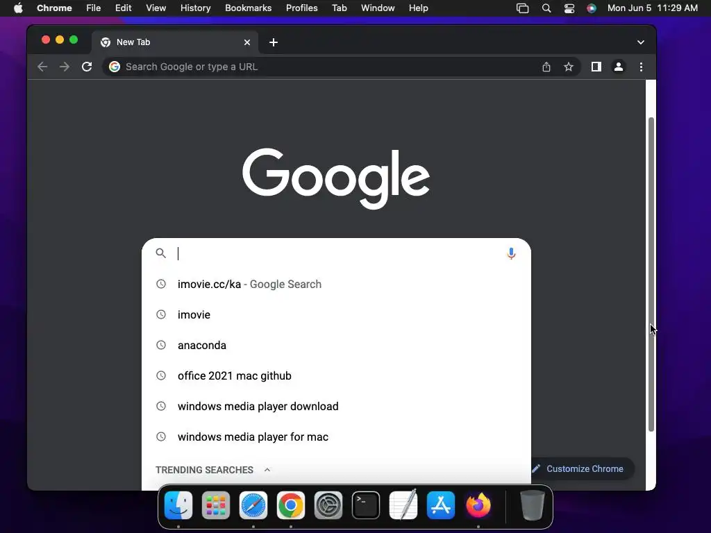Image resolution: width=711 pixels, height=533 pixels.
Task: Close the New Tab tab
Action: 247,42
